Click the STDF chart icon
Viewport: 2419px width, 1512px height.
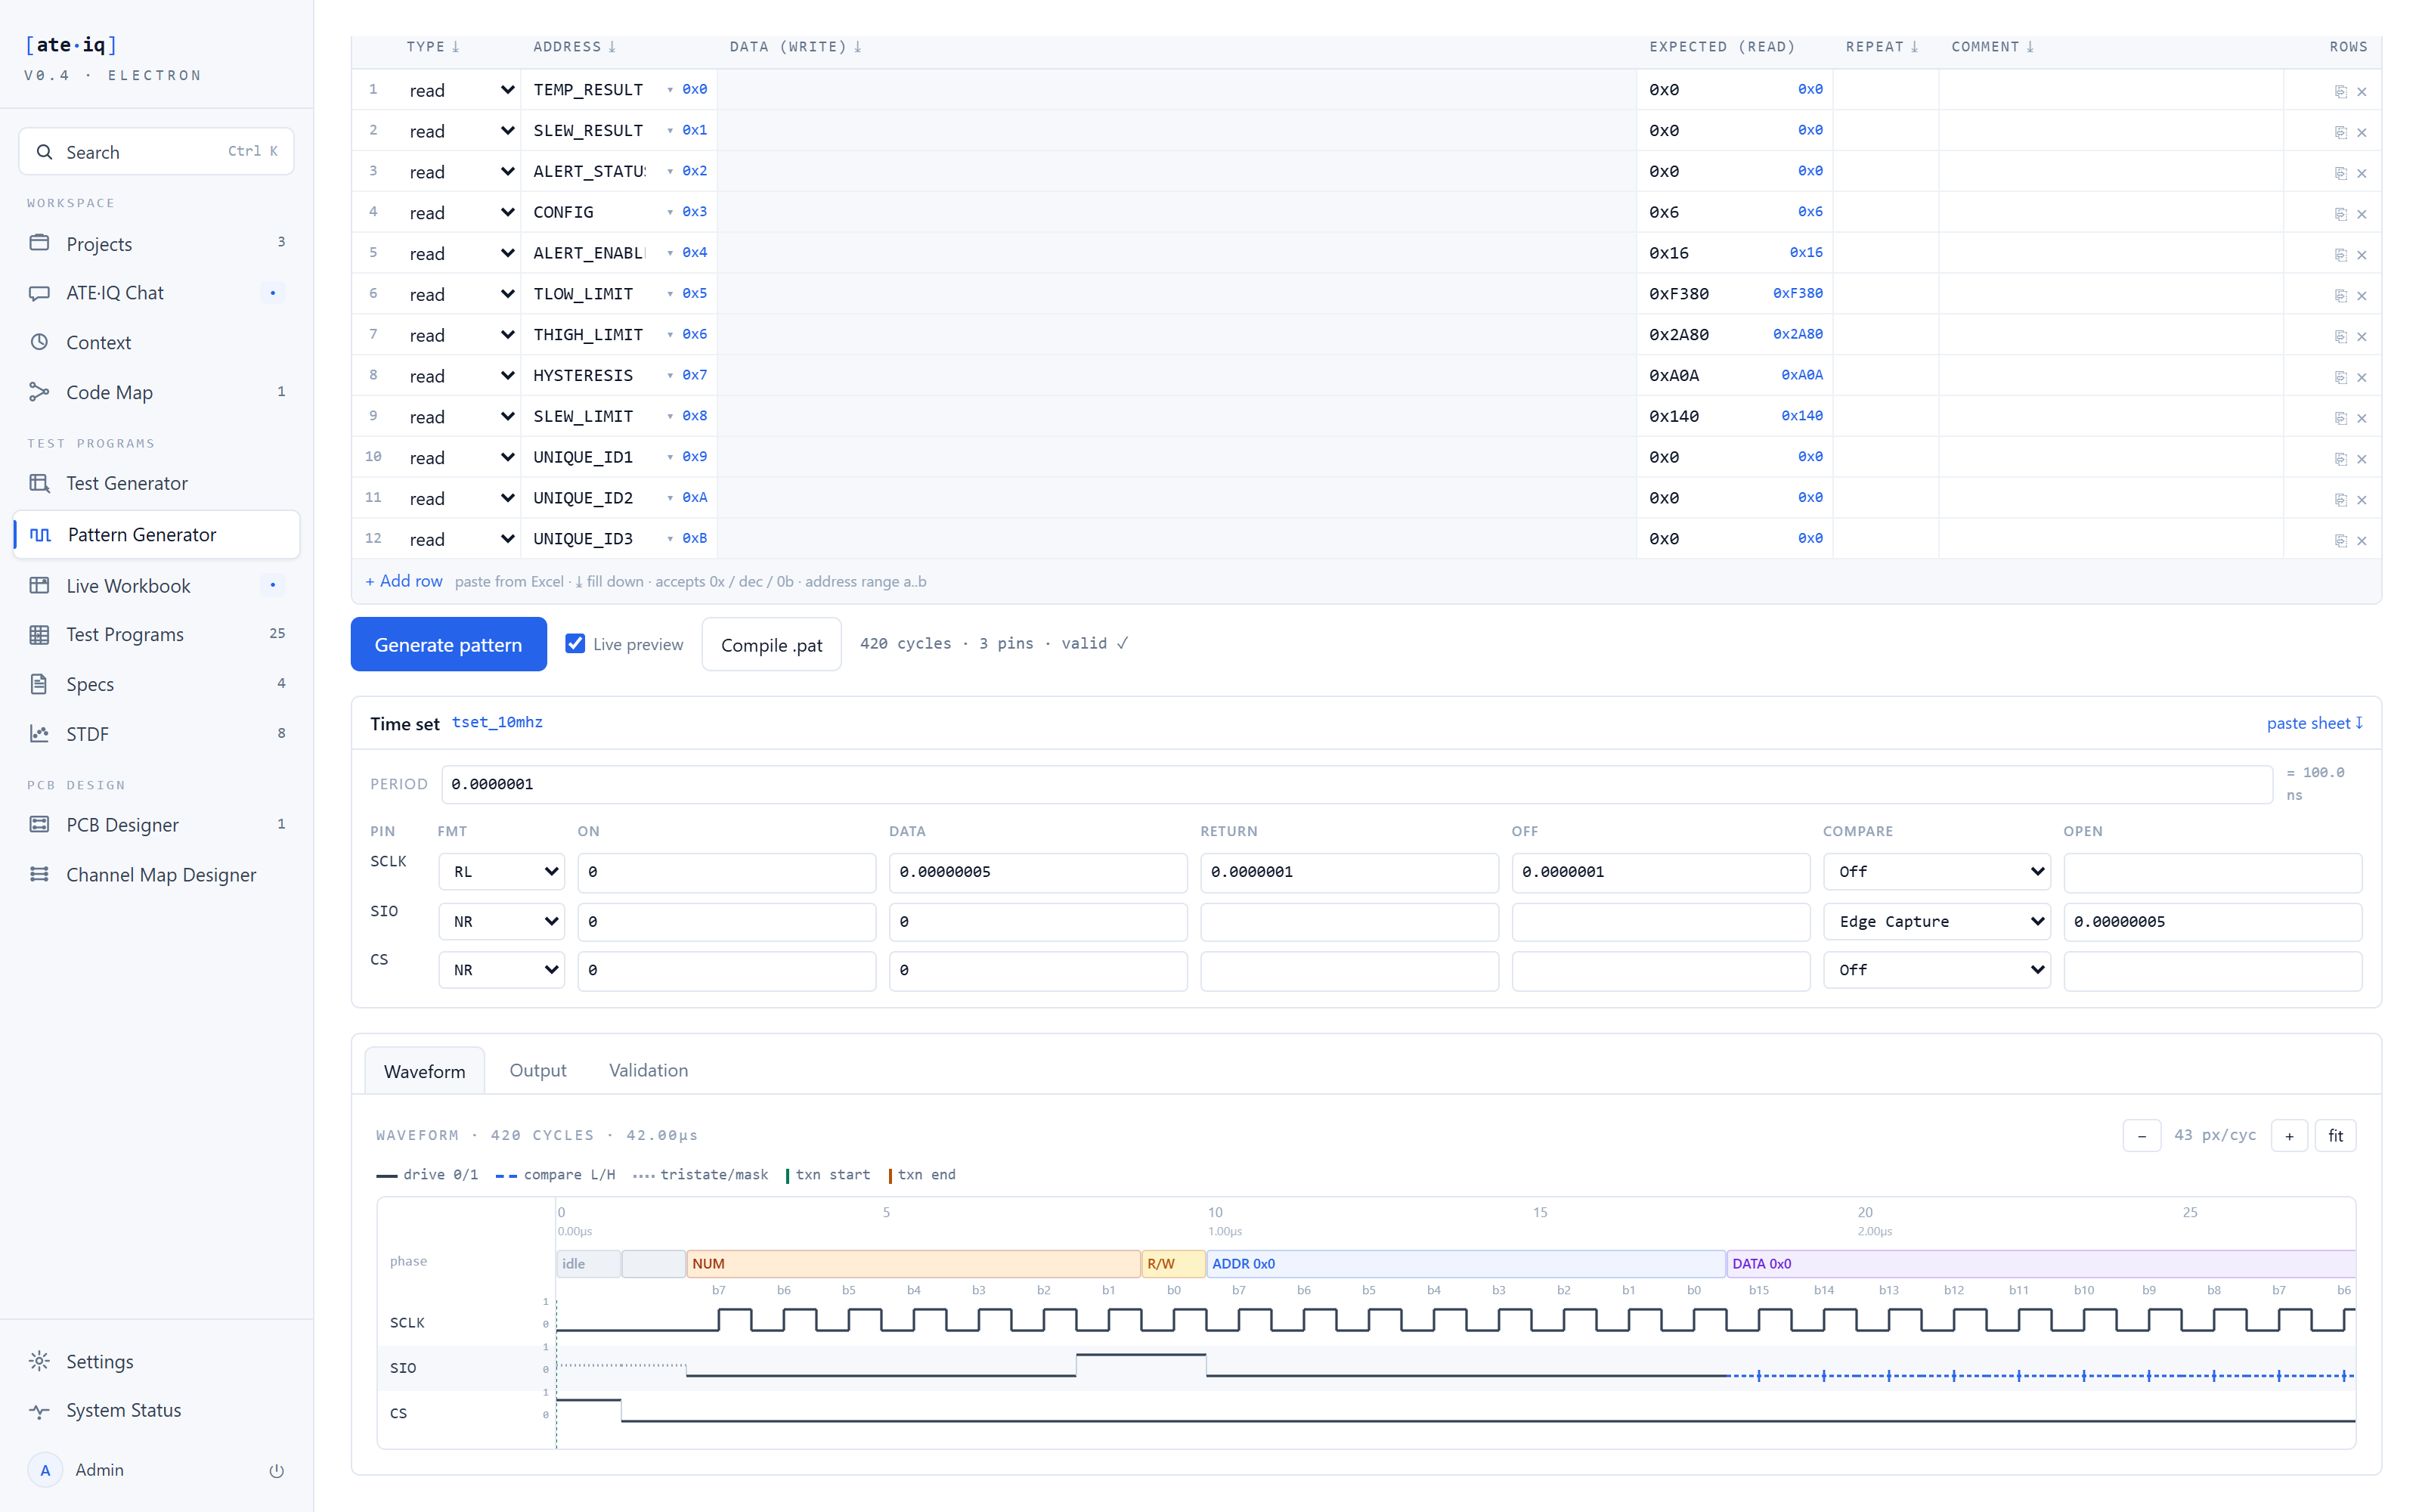[x=39, y=734]
